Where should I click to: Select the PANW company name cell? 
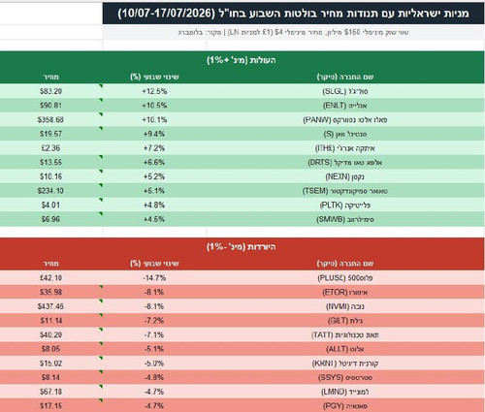click(x=345, y=119)
